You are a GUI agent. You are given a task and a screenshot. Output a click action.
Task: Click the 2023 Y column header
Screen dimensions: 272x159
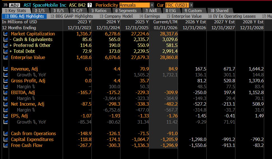[x=84, y=22]
